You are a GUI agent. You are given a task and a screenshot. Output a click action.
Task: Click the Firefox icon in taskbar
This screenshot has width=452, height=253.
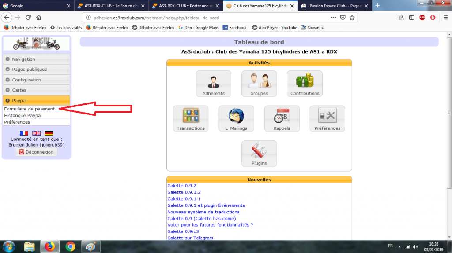pyautogui.click(x=50, y=246)
